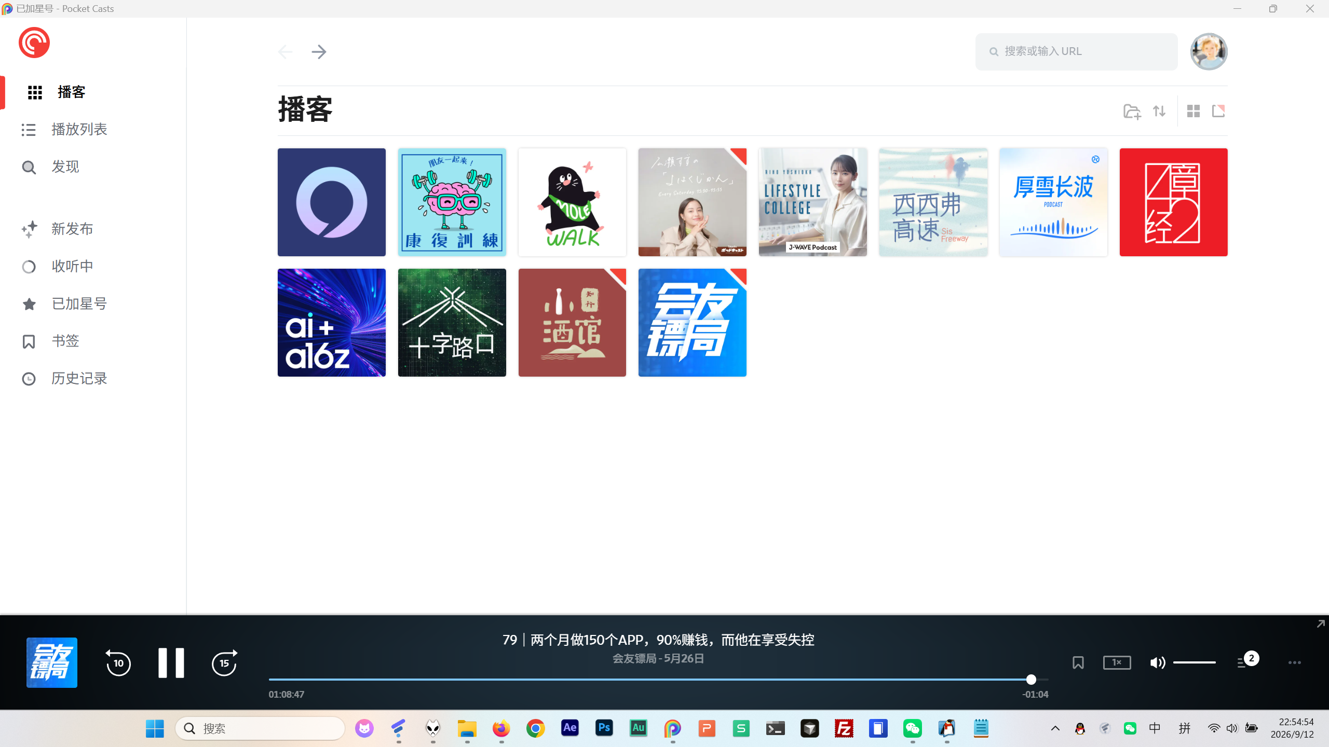Open the 西西弗高速 podcast
The height and width of the screenshot is (747, 1329).
pos(933,202)
